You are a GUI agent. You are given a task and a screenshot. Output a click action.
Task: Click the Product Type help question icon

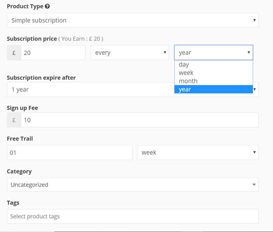[48, 7]
